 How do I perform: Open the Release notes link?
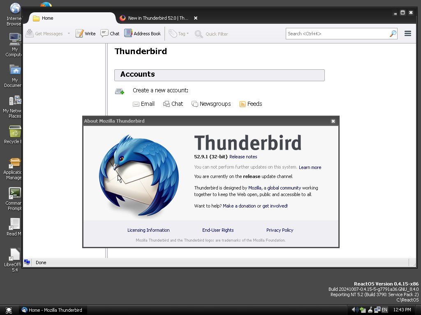(x=243, y=157)
